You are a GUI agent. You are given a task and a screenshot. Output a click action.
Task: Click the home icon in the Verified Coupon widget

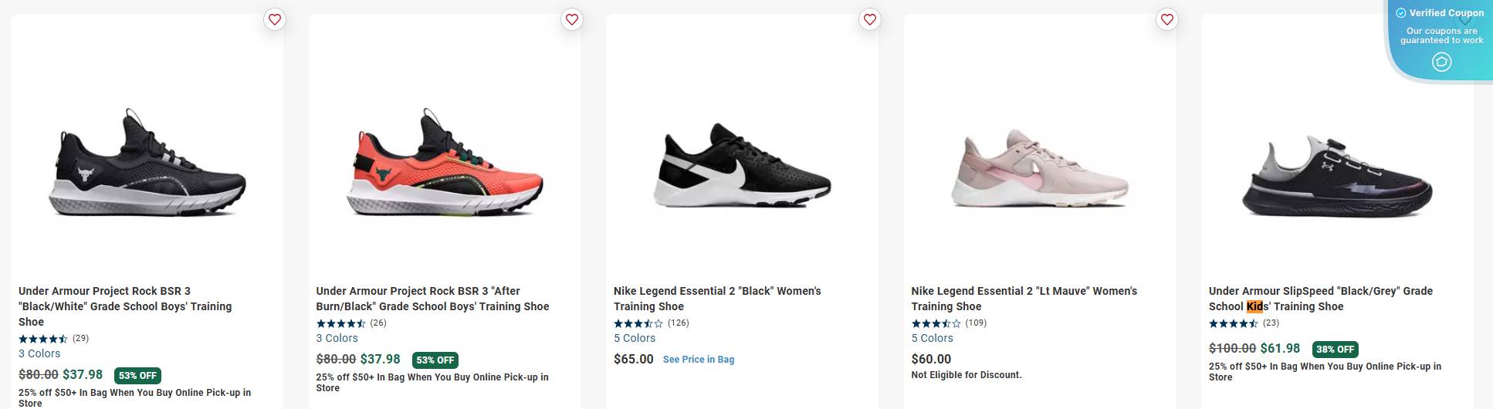click(x=1441, y=63)
